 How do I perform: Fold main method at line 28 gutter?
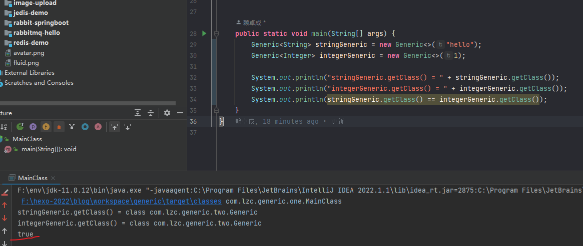(216, 34)
